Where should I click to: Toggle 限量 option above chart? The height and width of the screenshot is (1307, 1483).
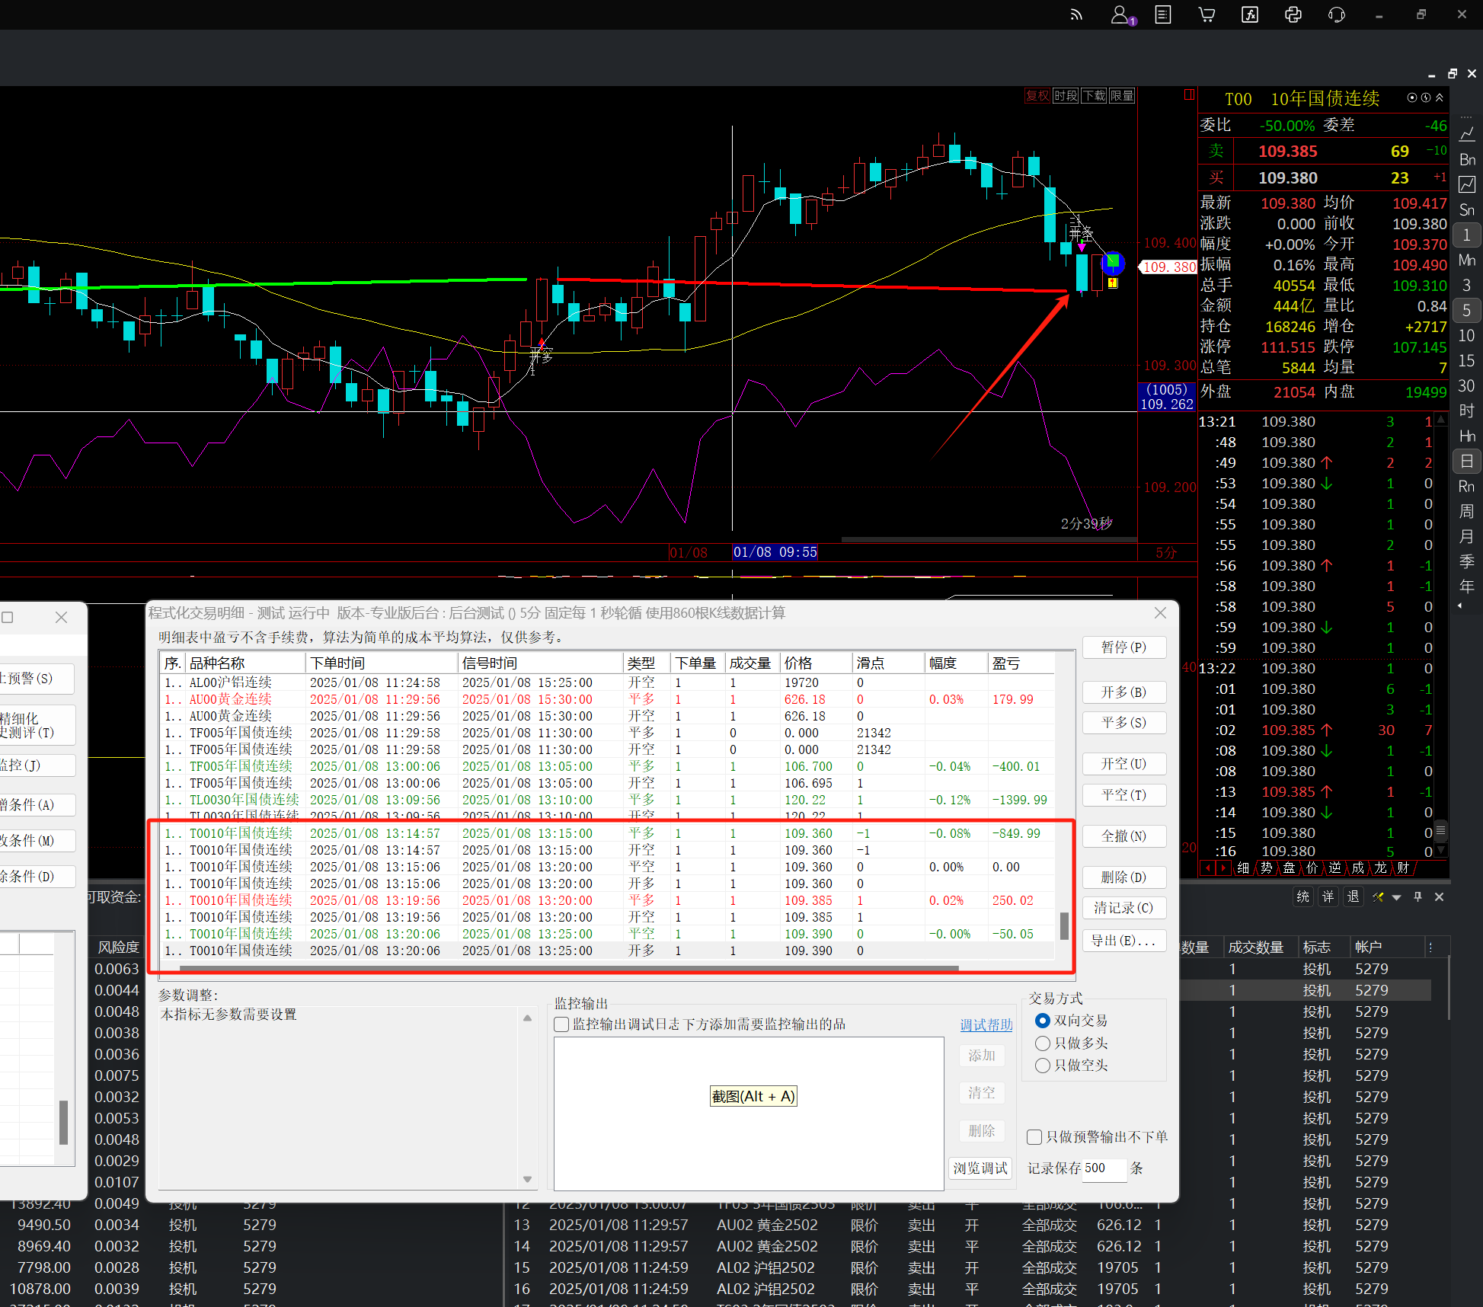1122,95
